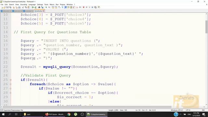The height and width of the screenshot is (117, 208).
Task: Close the add.php tab
Action: pos(43,11)
